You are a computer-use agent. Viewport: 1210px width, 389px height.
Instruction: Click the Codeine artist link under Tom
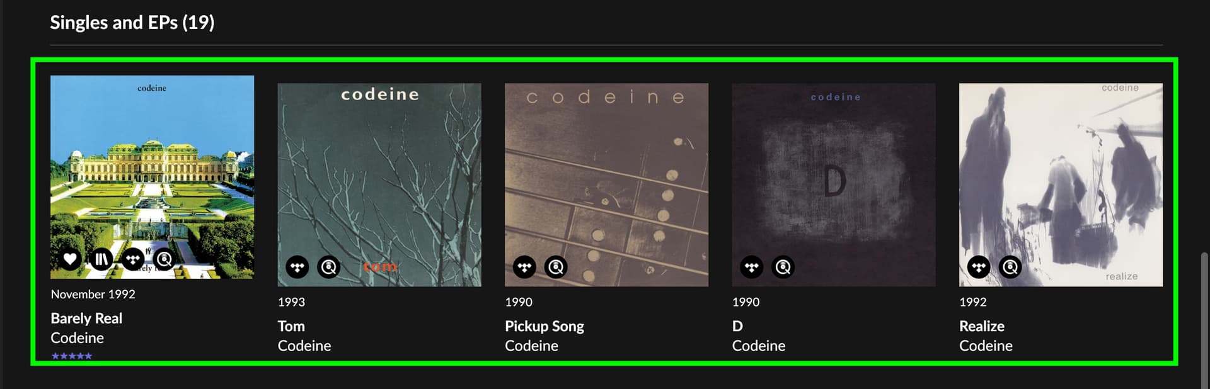[x=304, y=346]
